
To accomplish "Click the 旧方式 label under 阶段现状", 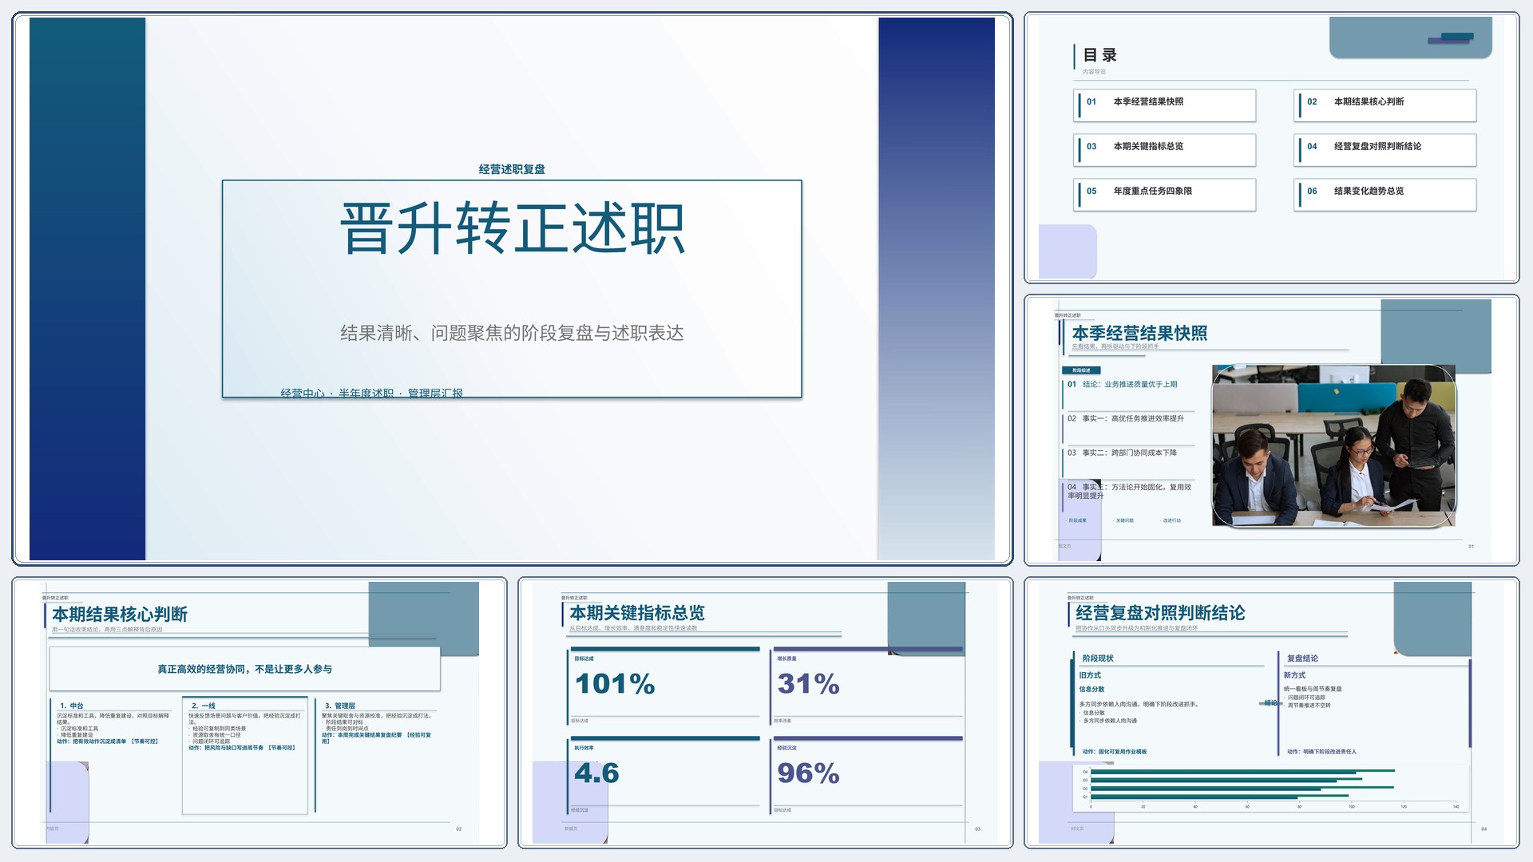I will pyautogui.click(x=1090, y=675).
